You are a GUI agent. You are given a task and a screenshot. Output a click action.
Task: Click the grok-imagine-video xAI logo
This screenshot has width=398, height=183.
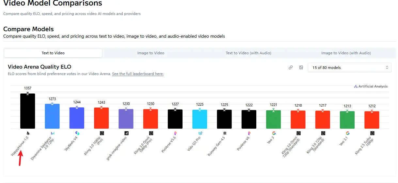tap(126, 133)
